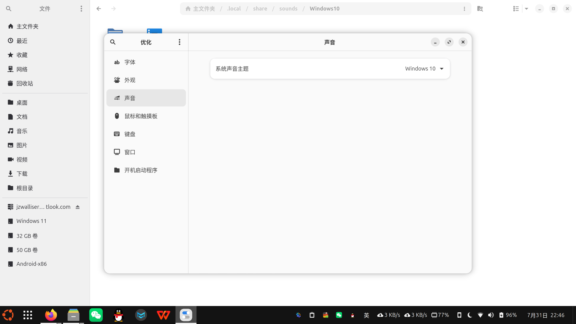Open WeChat from the taskbar
Viewport: 576px width, 324px height.
pos(96,315)
